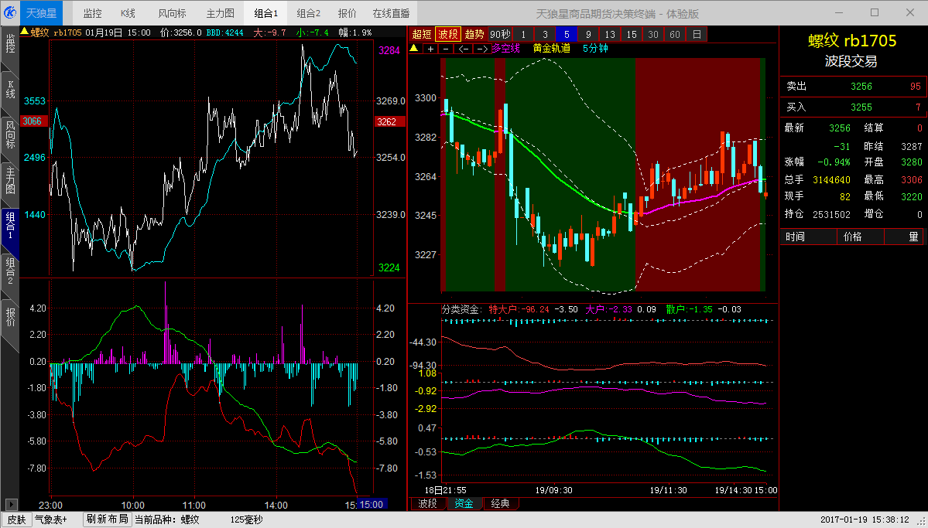Switch to the 经典 indicator tab at the bottom
Viewport: 928px width, 528px height.
501,503
